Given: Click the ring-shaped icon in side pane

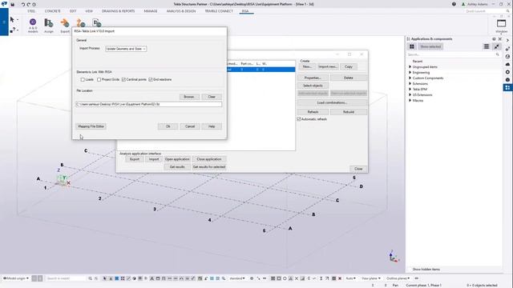Looking at the screenshot, I should coord(507,72).
